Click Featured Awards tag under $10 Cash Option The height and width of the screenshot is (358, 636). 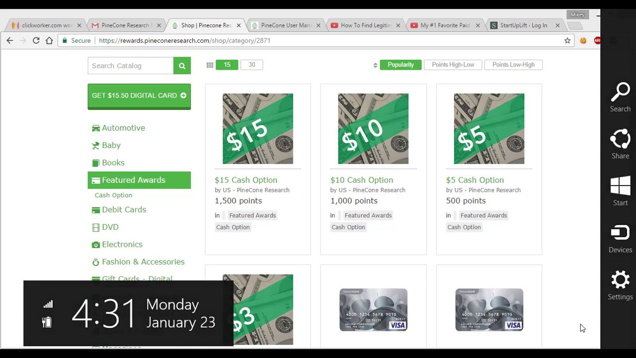pos(368,215)
